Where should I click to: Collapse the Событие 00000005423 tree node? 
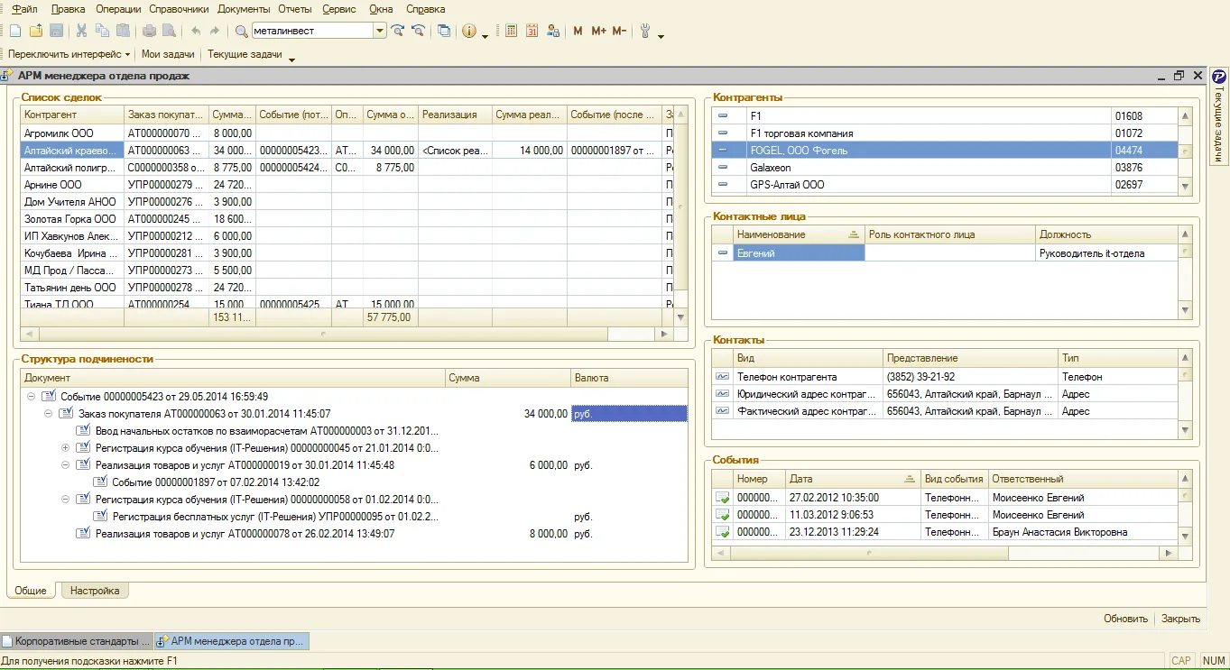(x=31, y=396)
